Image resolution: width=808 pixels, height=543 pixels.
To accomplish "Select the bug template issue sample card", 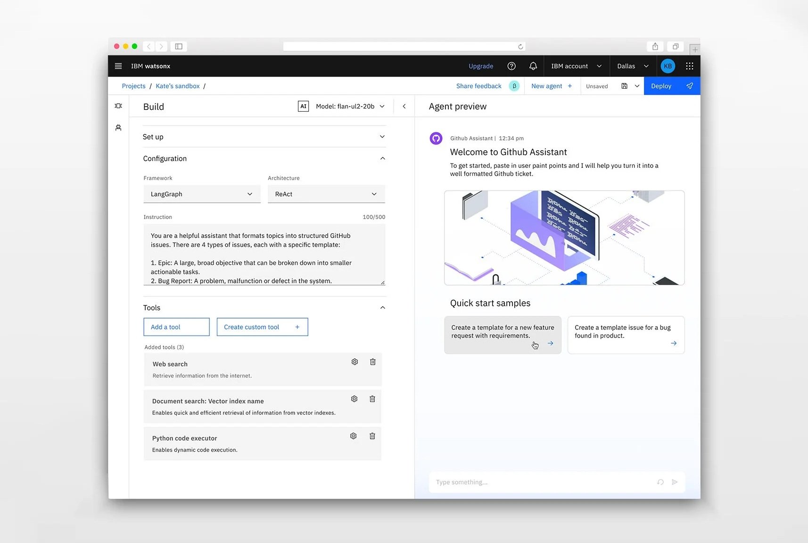I will [626, 335].
